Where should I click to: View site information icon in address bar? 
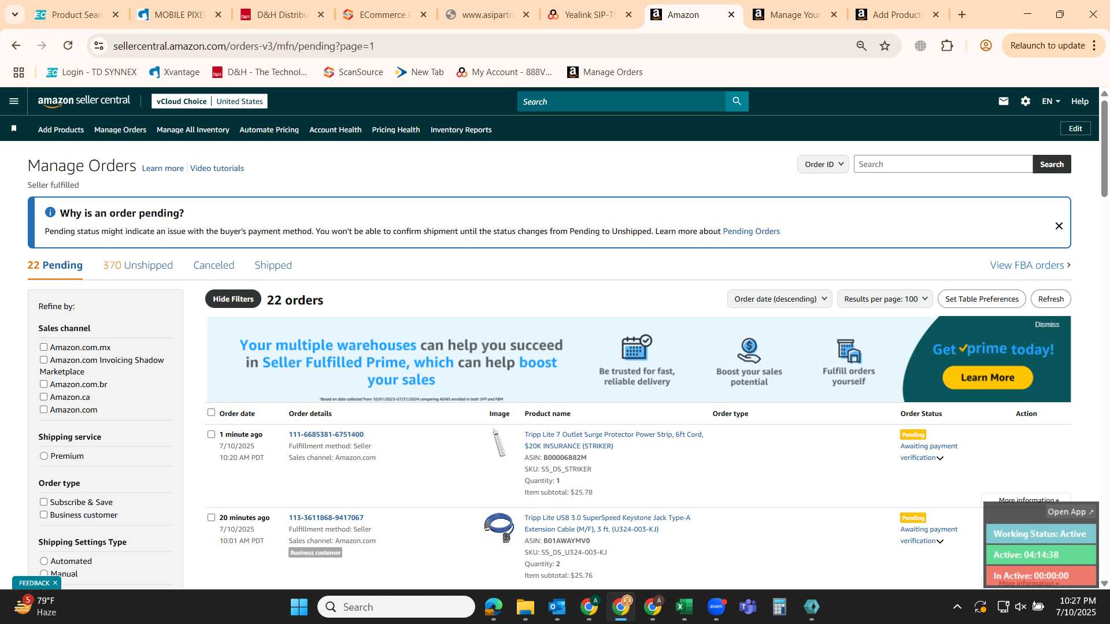(x=99, y=46)
